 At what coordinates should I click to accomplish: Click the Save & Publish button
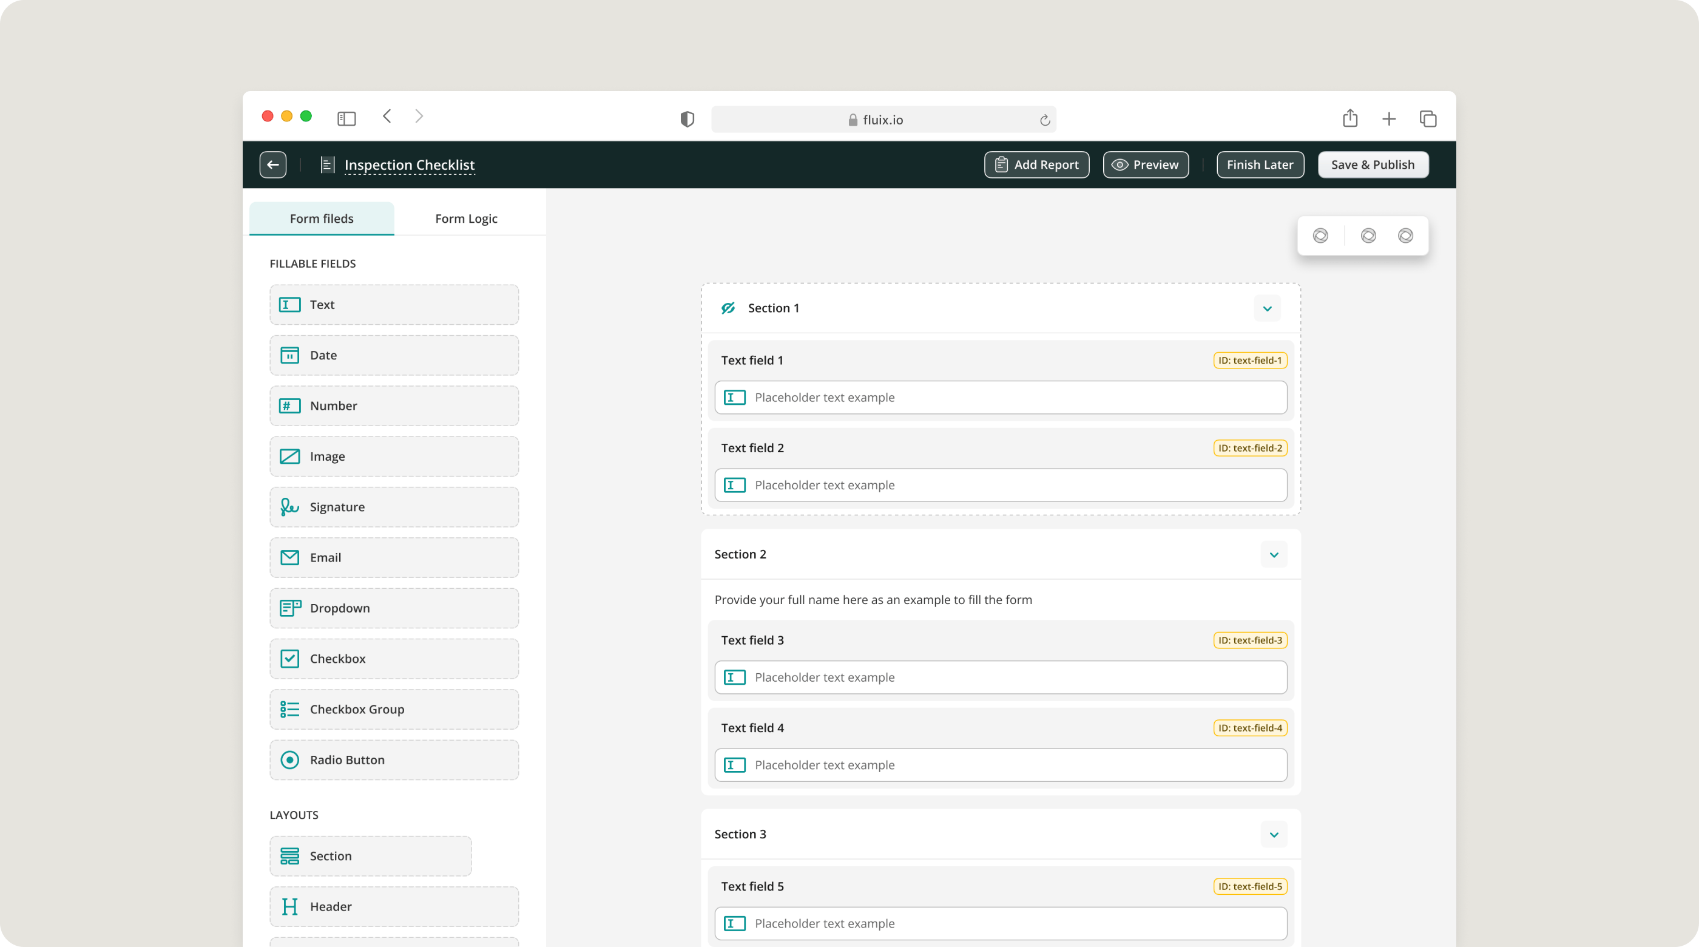click(1373, 165)
